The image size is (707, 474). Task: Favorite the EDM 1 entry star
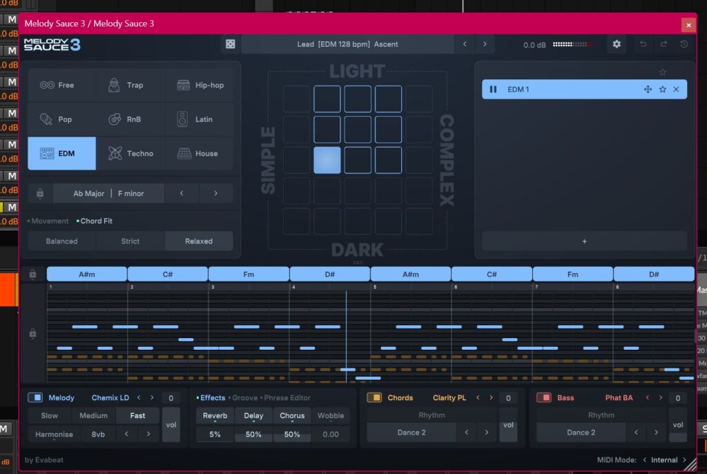pos(662,90)
